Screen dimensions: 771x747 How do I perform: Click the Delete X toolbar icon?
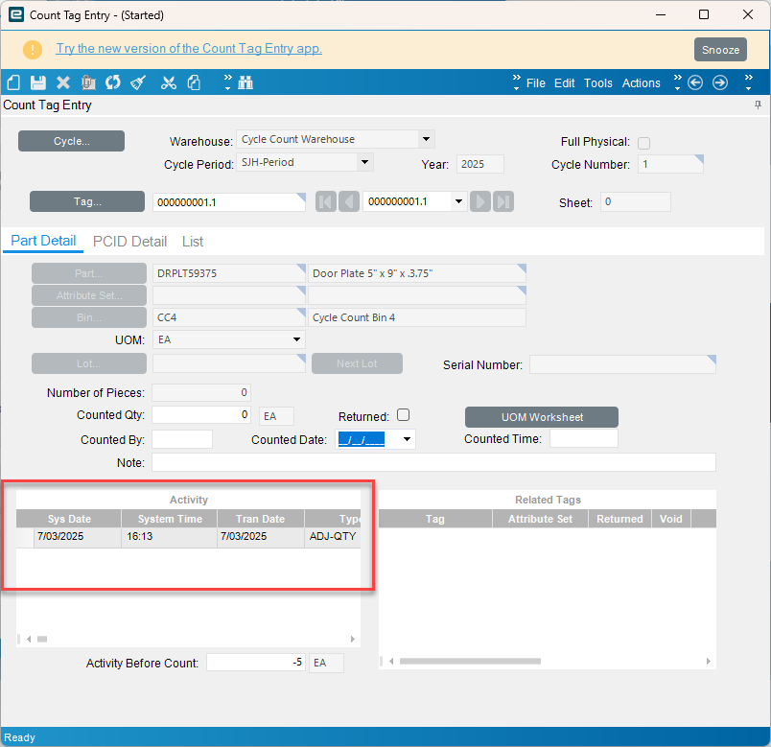click(63, 82)
